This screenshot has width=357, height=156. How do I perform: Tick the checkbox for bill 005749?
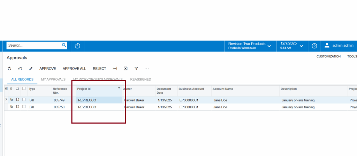(24, 100)
